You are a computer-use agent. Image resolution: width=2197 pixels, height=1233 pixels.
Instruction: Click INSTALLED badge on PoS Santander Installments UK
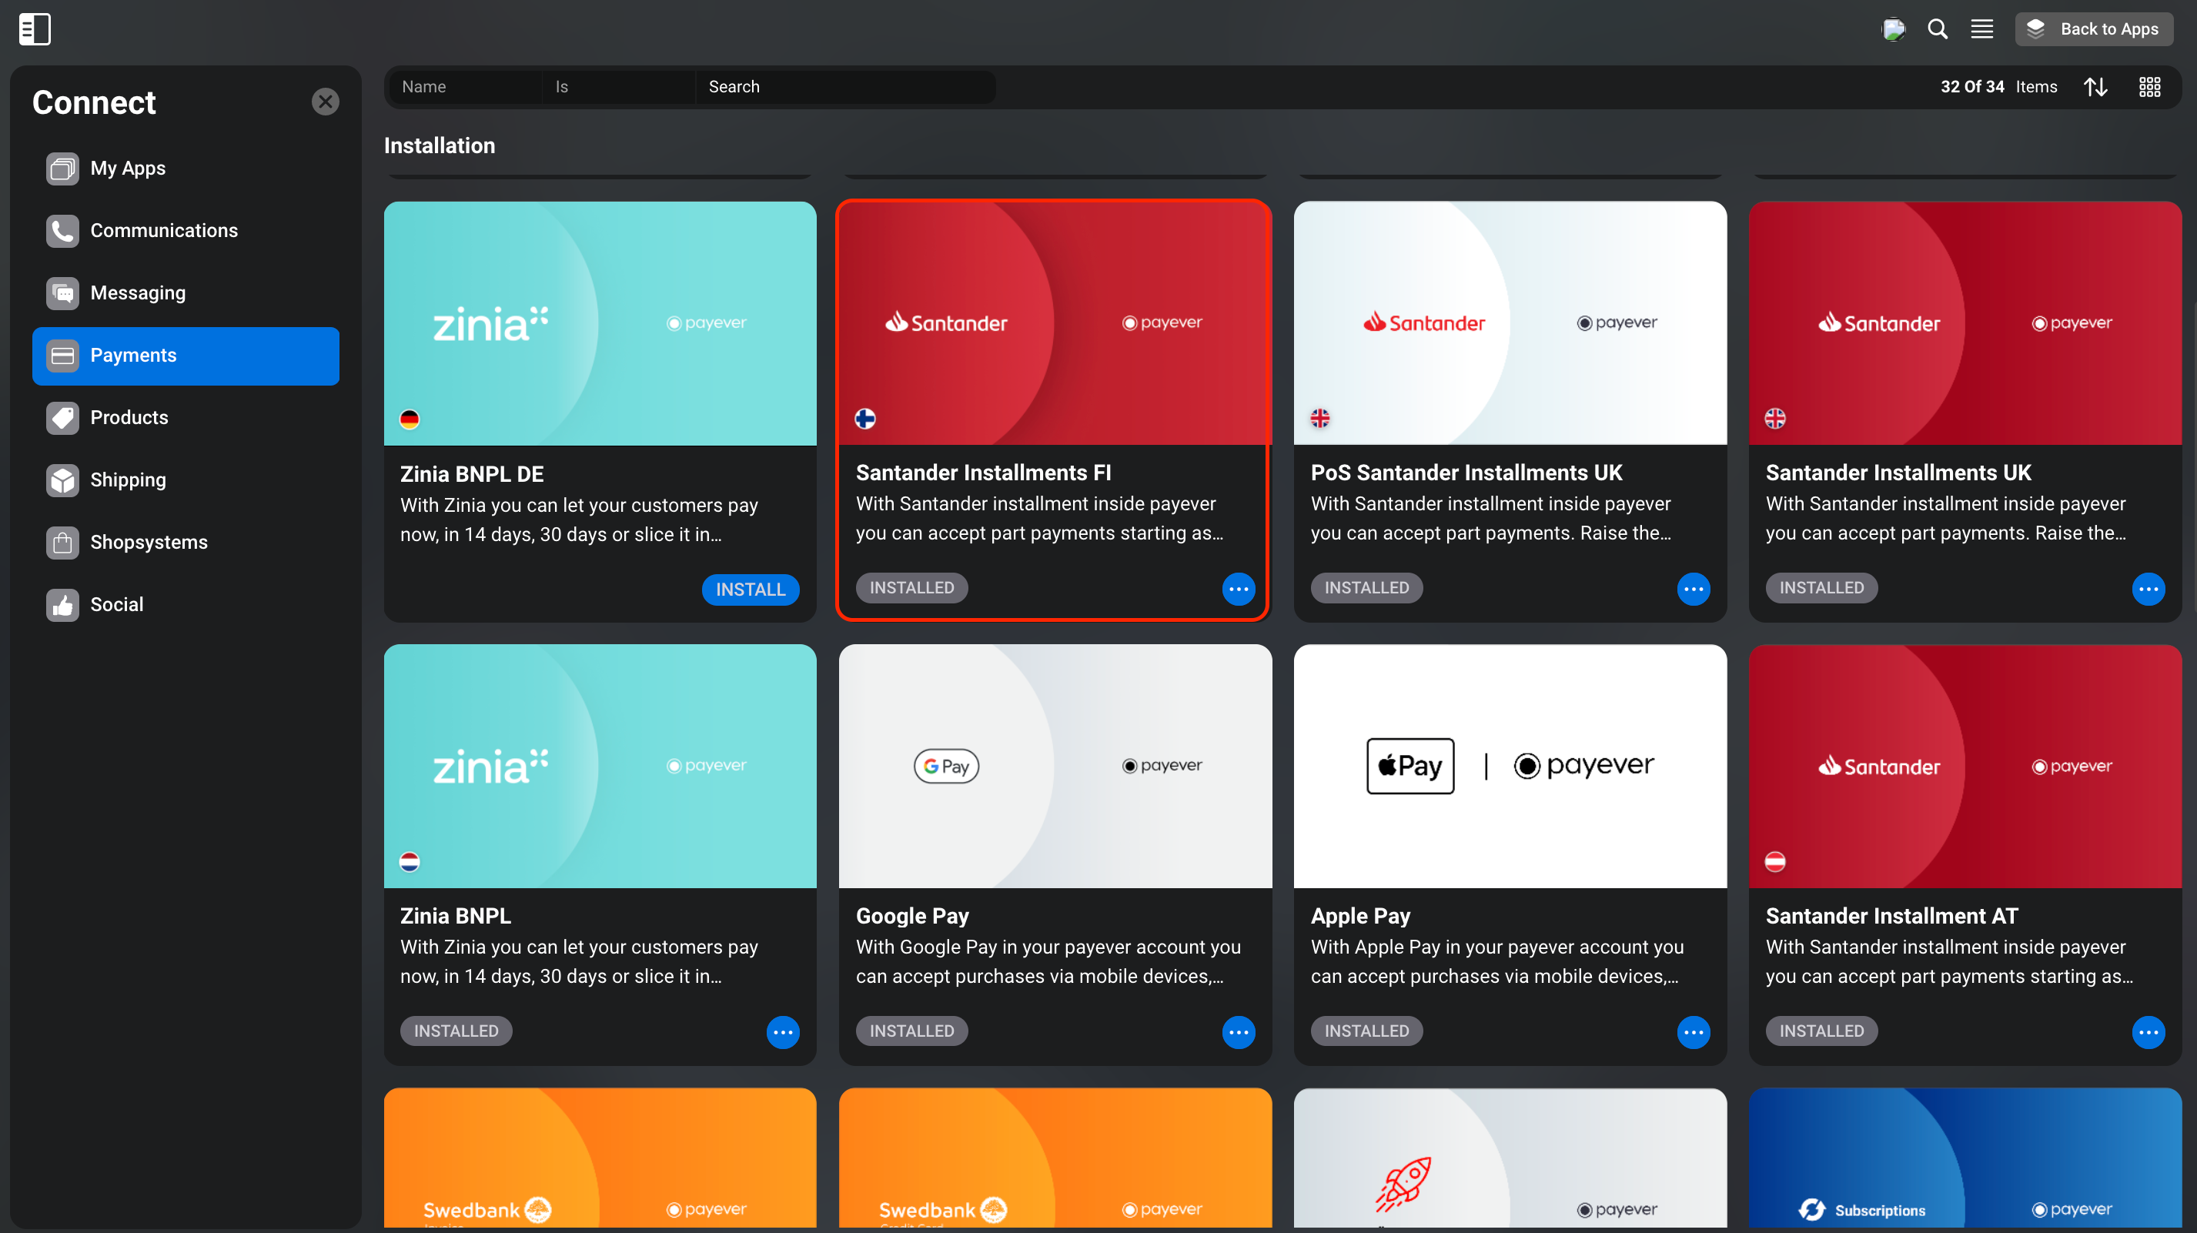[x=1366, y=587]
